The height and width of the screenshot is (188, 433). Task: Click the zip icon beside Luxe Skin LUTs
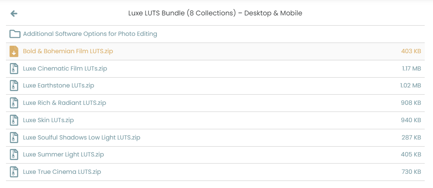[14, 120]
